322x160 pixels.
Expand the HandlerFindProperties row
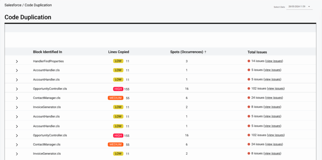(17, 61)
